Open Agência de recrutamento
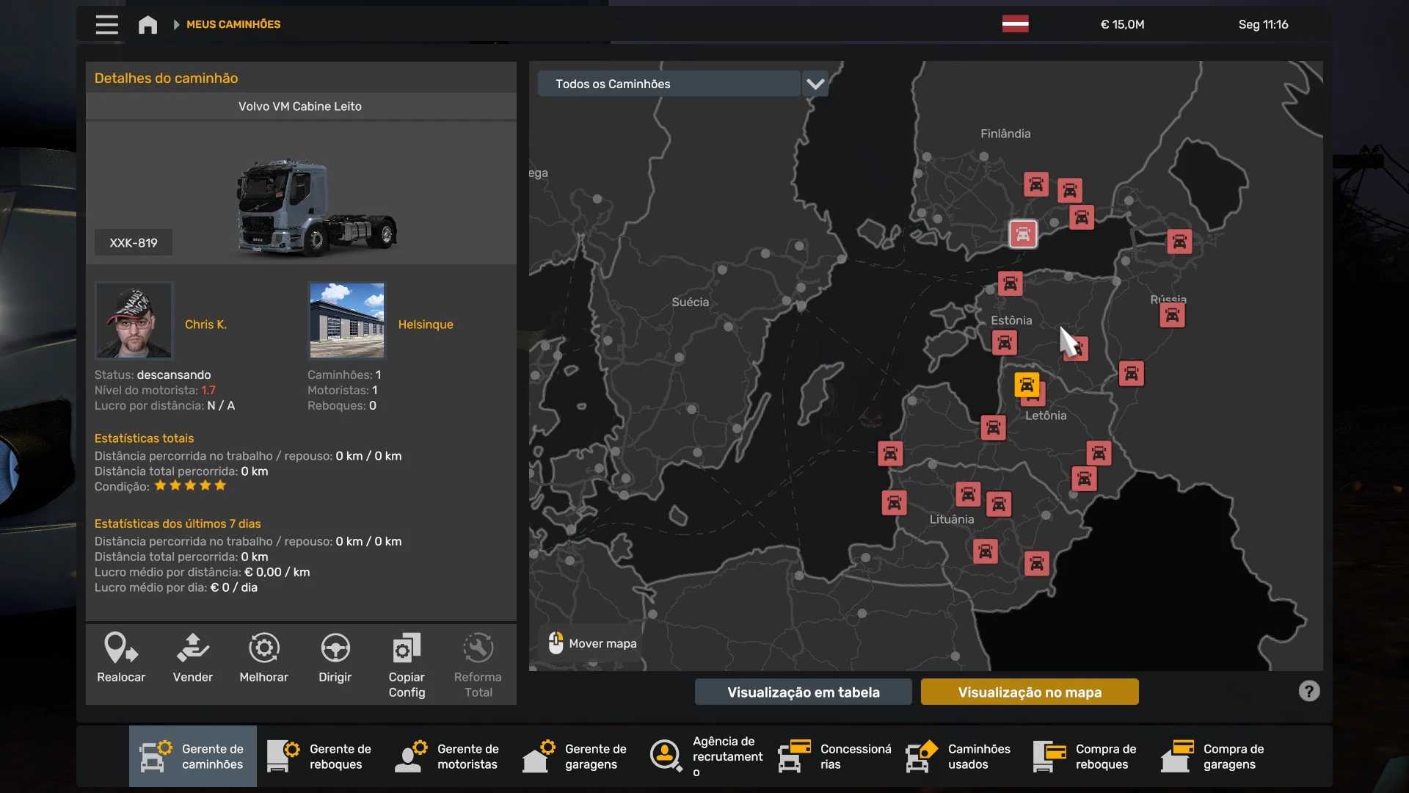Screen dimensions: 1409x793 point(707,756)
